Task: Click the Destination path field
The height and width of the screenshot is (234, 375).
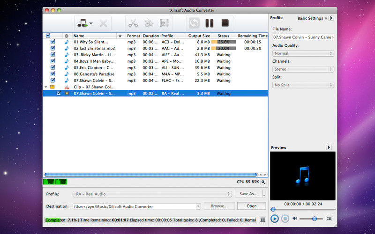Action: click(135, 206)
